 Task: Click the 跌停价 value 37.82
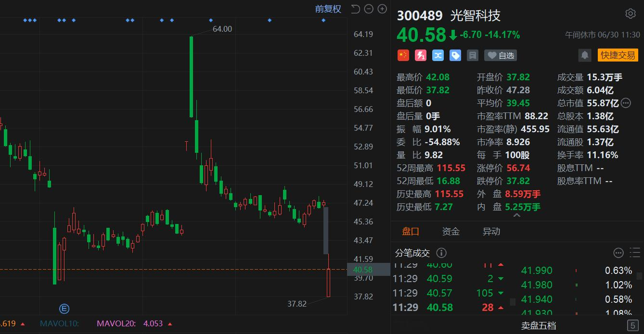(518, 181)
